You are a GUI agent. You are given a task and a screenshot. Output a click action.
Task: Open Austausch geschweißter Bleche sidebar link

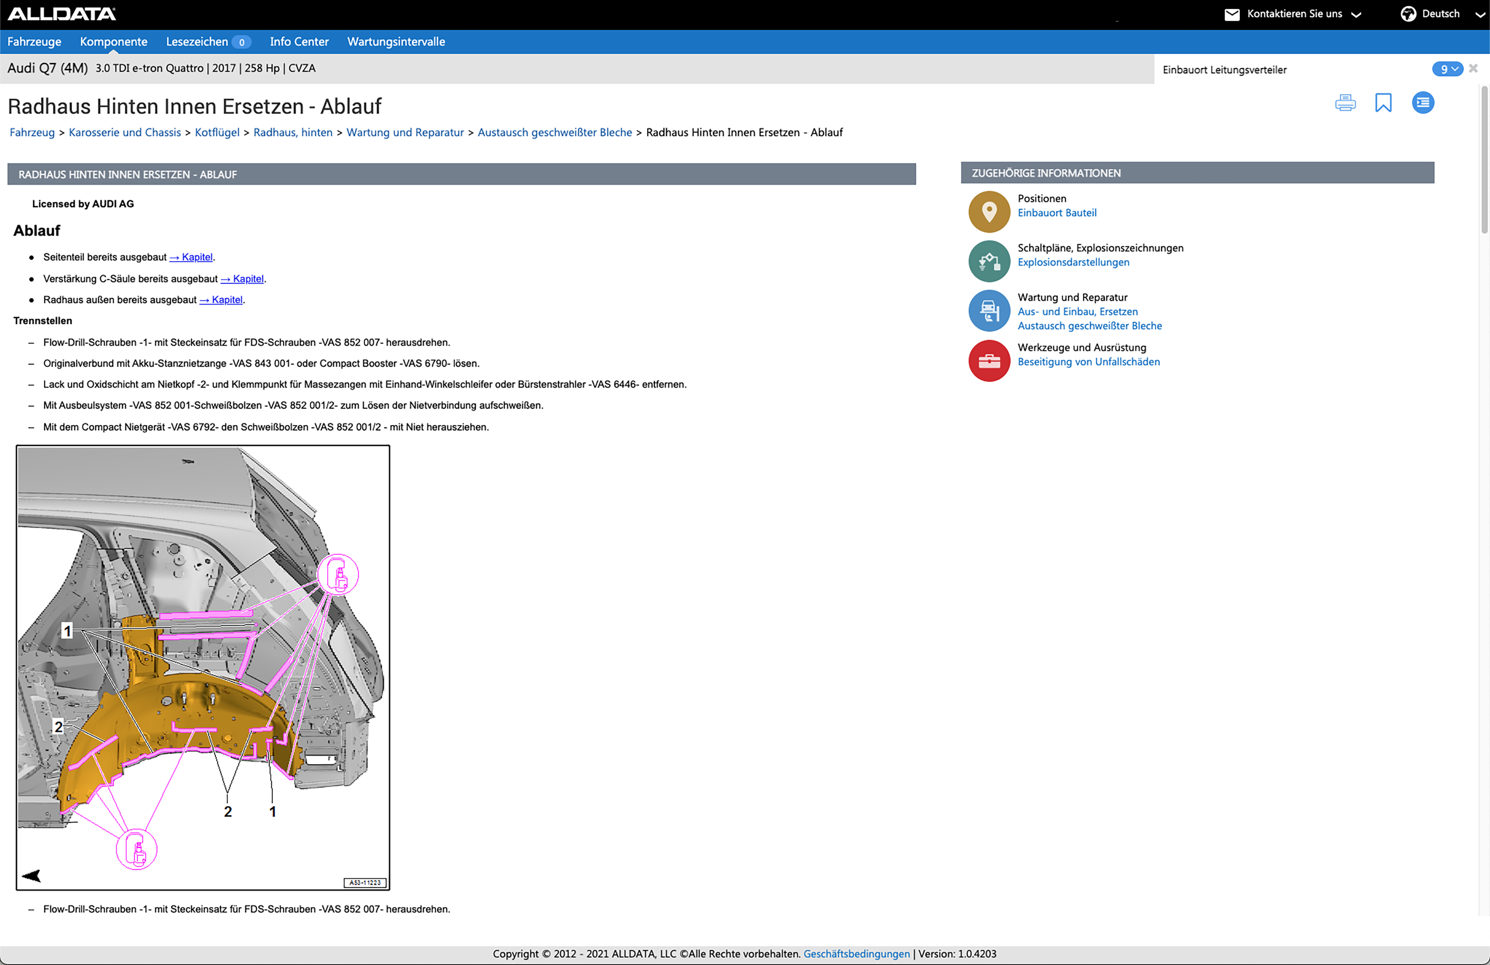(1089, 326)
